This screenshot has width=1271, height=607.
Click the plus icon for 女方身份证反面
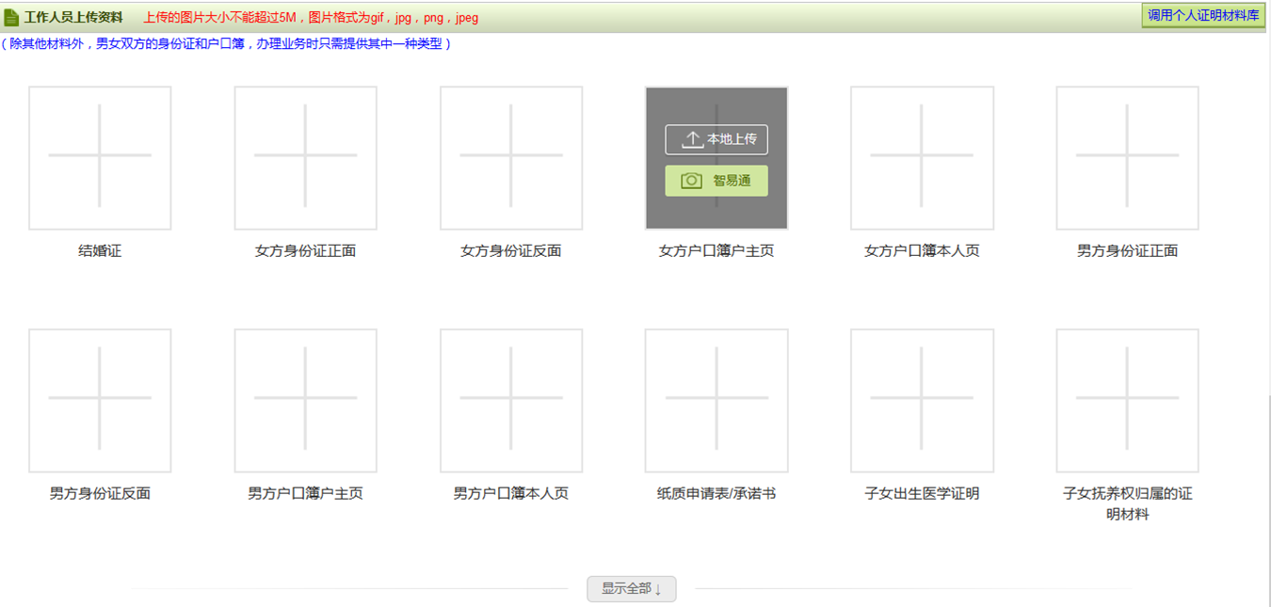pyautogui.click(x=510, y=157)
